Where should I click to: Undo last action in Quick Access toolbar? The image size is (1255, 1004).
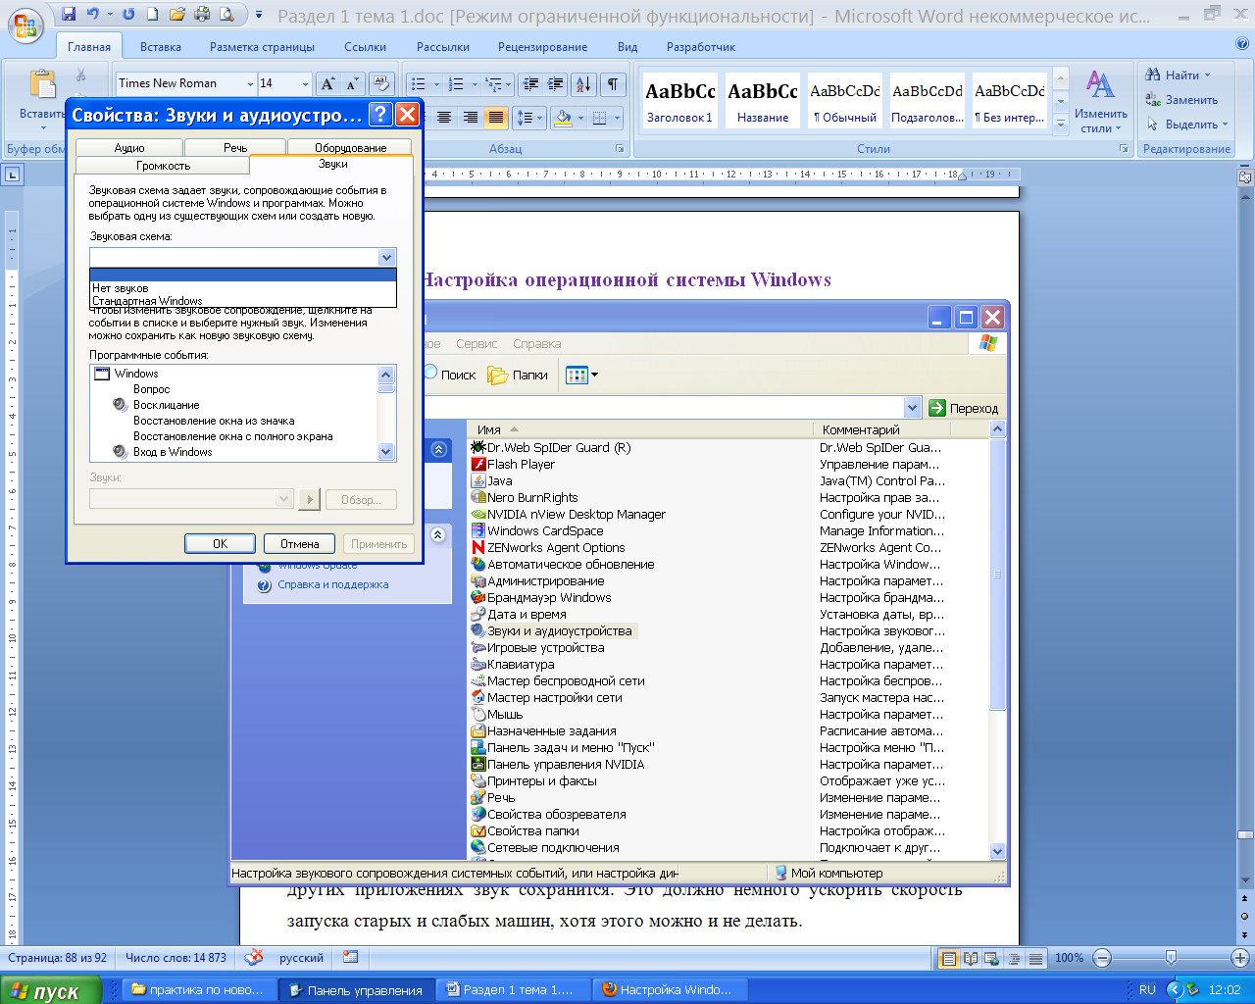pyautogui.click(x=93, y=15)
